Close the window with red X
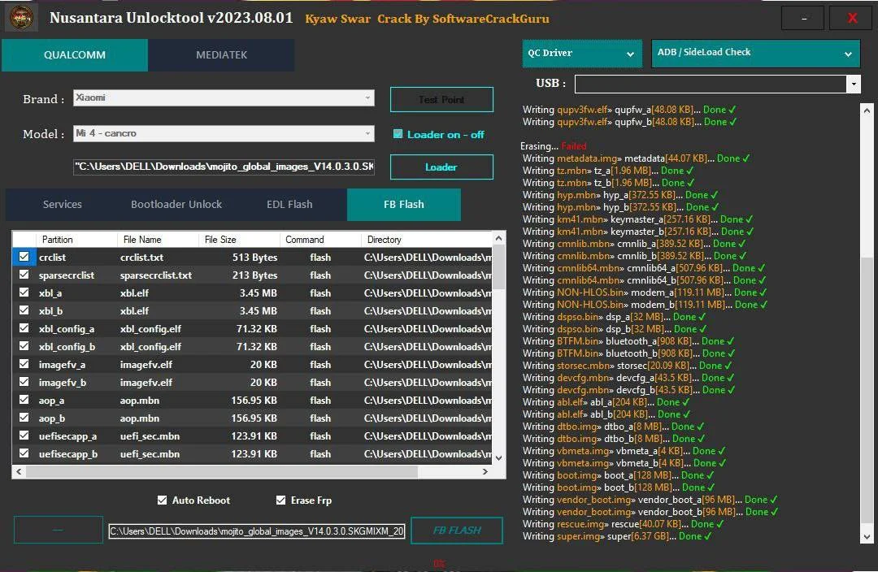 (852, 19)
